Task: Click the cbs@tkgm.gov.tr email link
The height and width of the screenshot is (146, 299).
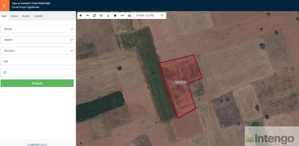Action: pos(37,144)
